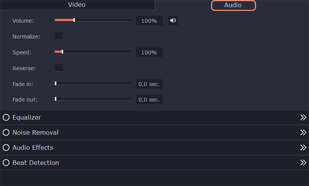Expand Beat Detection double chevron
The image size is (309, 186).
coord(303,163)
